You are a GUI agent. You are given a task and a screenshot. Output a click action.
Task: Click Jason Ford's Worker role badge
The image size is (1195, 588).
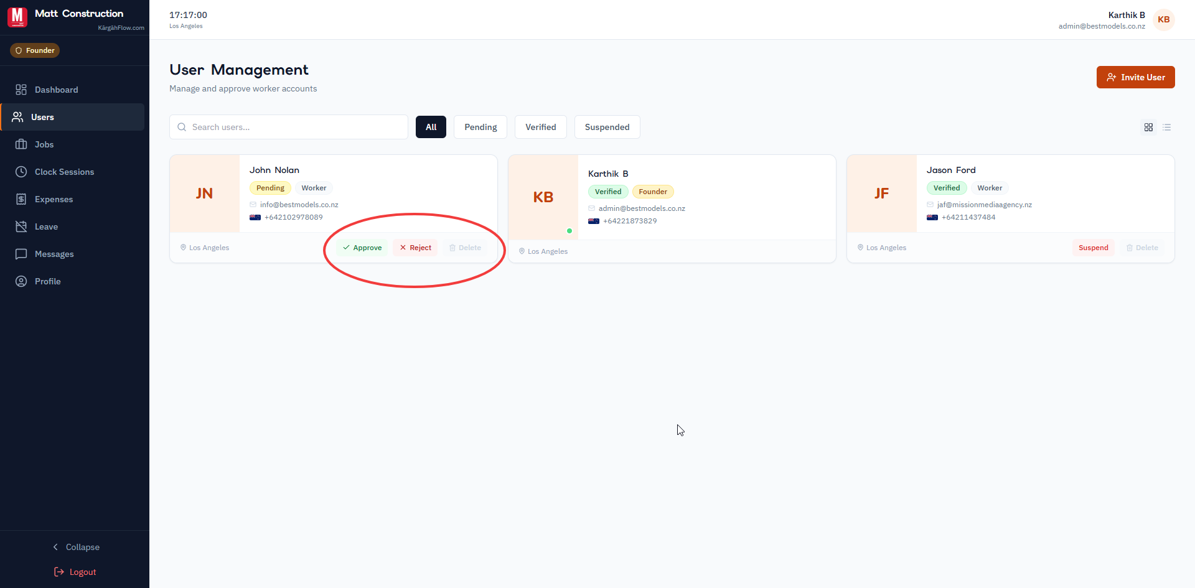coord(990,188)
